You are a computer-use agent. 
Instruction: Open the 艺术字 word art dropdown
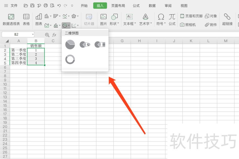pos(145,20)
